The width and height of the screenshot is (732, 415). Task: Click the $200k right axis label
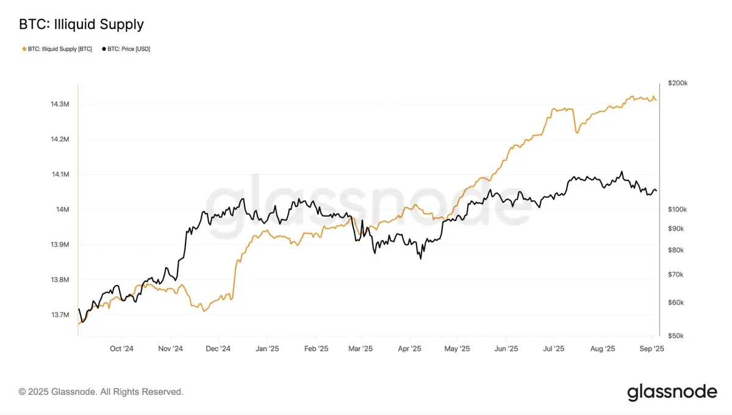[x=678, y=83]
